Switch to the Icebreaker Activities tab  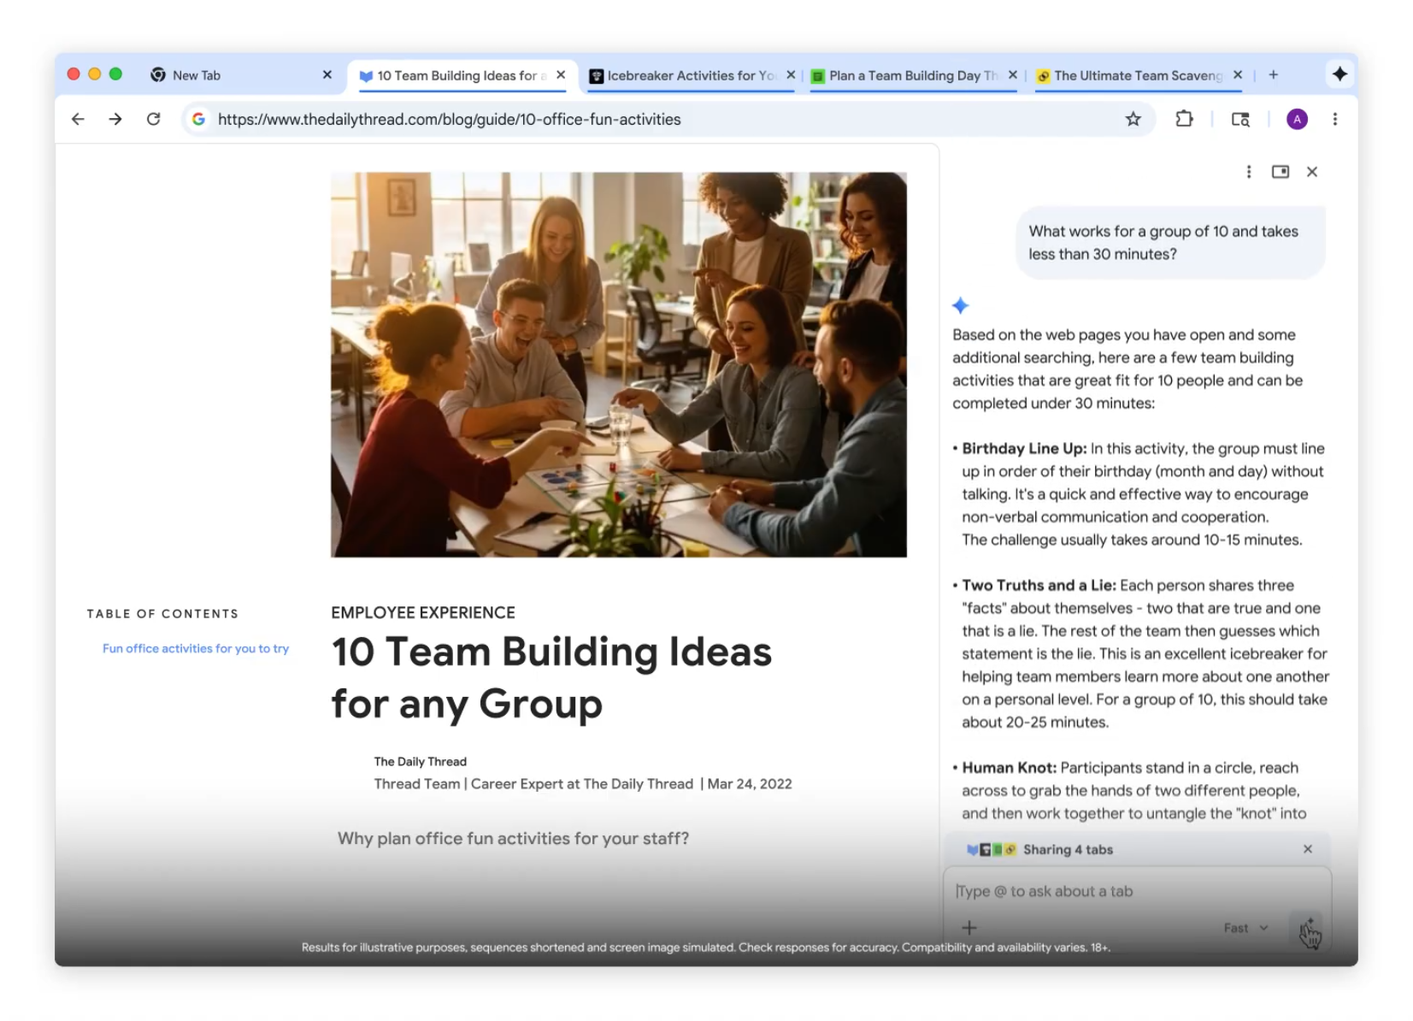coord(684,74)
